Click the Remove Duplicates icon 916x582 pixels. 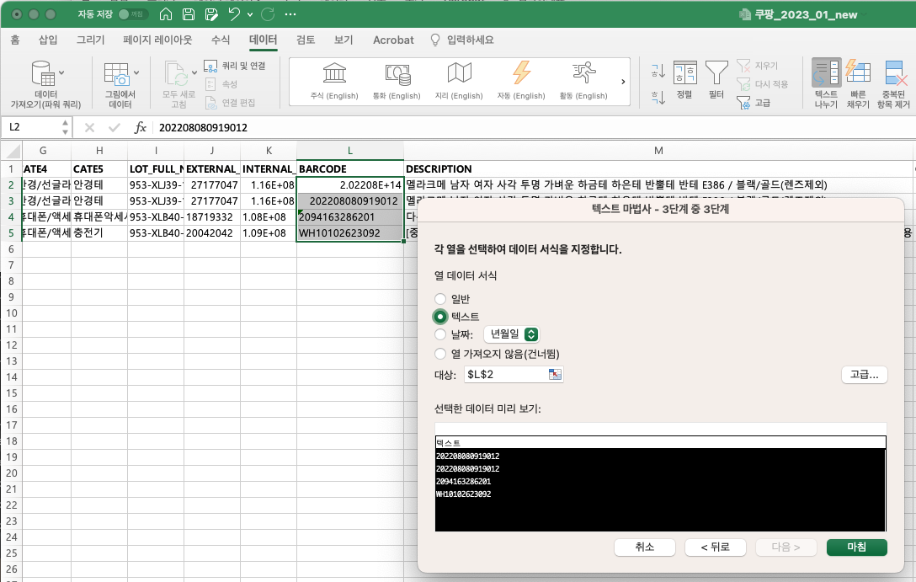[x=895, y=73]
